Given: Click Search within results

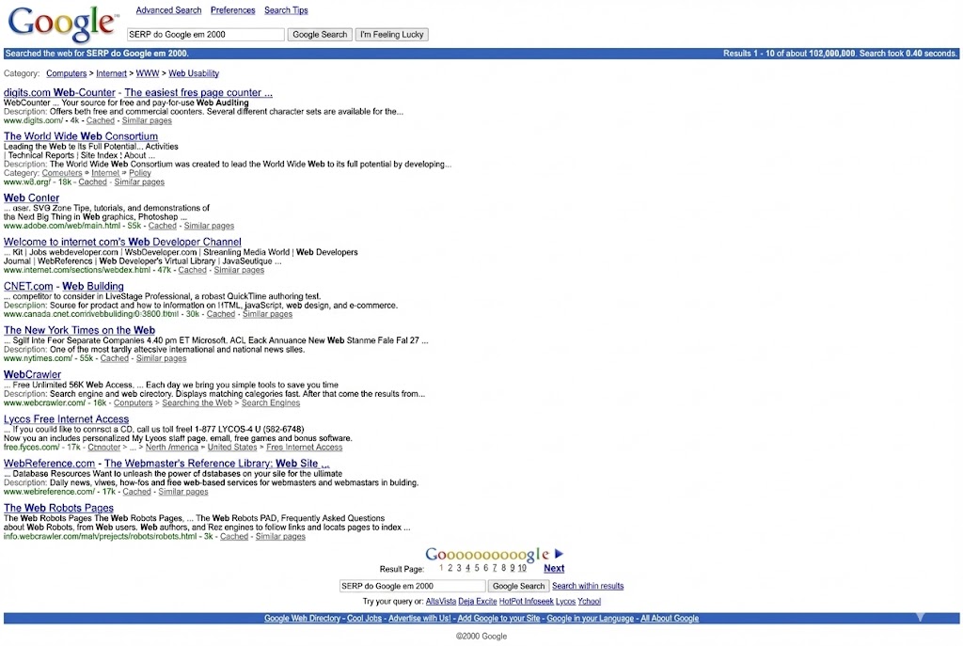Looking at the screenshot, I should [x=588, y=586].
